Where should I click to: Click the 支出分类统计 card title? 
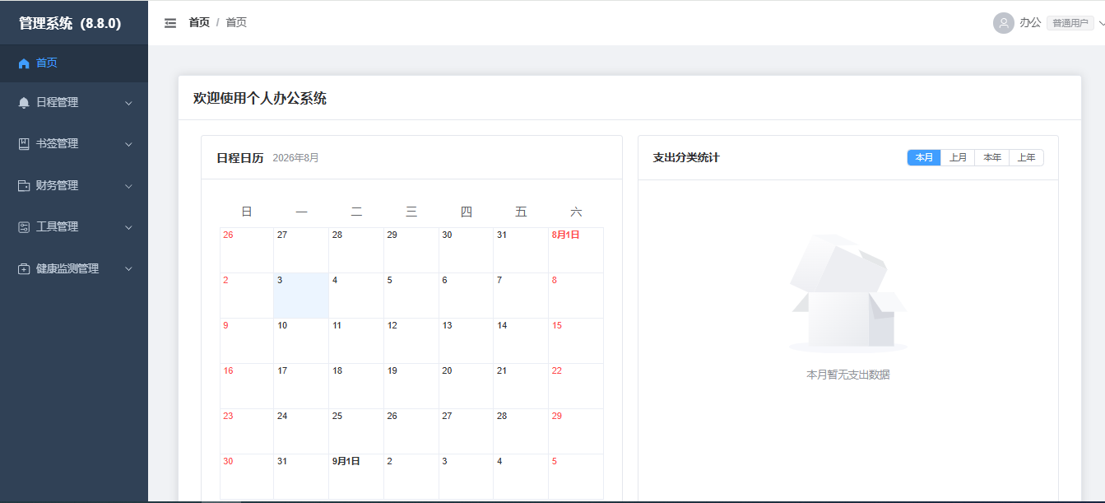[686, 158]
